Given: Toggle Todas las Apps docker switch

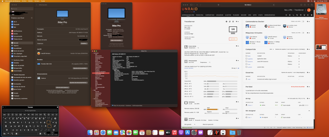Looking at the screenshot, I should (303, 22).
